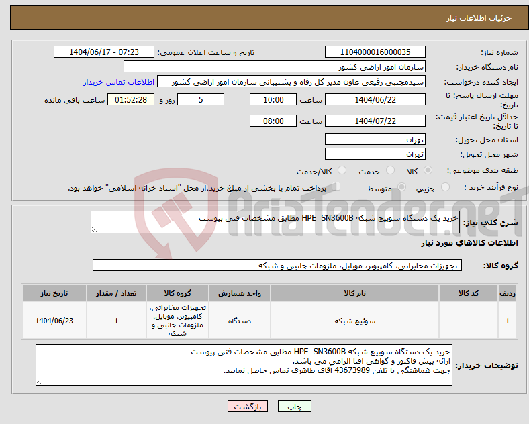Click the deadline time field 10:00
Screen dimensions: 529x424
273,99
